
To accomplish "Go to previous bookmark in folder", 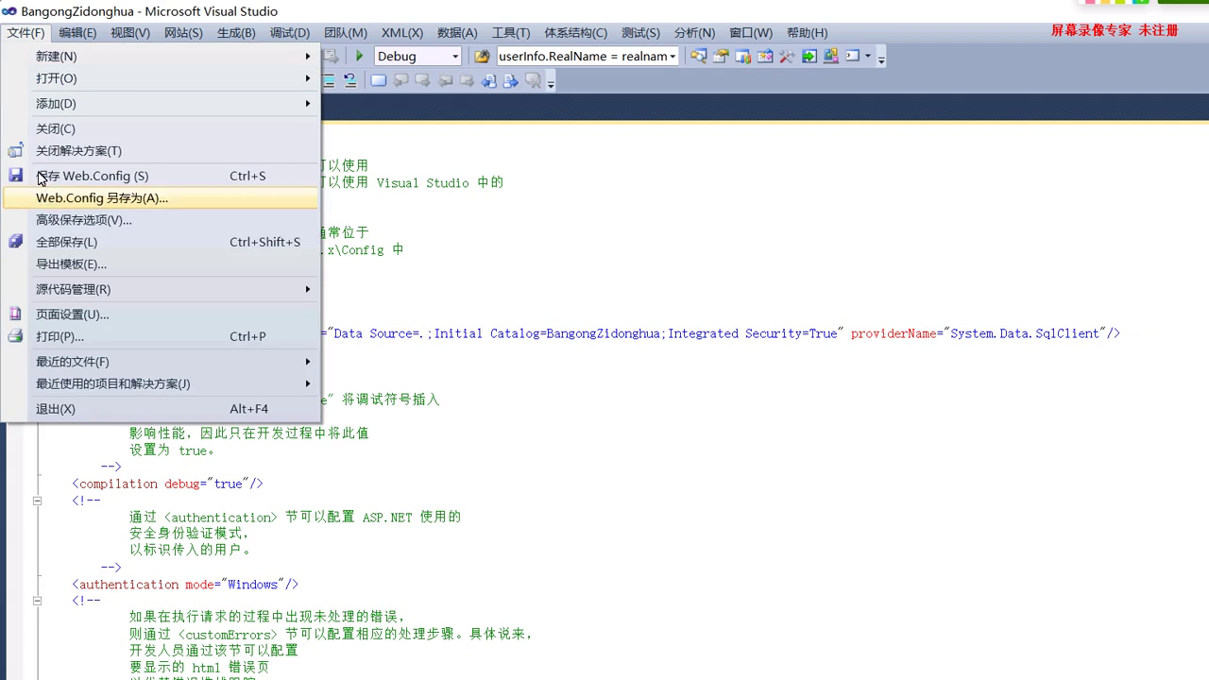I will [445, 80].
